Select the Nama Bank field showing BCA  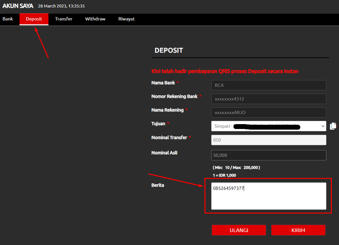click(x=268, y=85)
